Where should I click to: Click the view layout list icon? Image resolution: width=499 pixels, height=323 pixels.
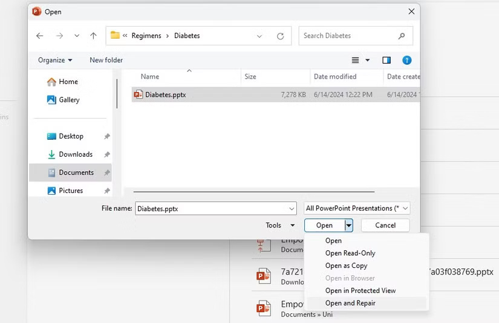(355, 60)
